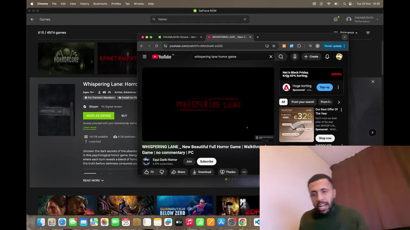410x230 pixels.
Task: Open options for Adobe sponsored ad
Action: (x=338, y=87)
